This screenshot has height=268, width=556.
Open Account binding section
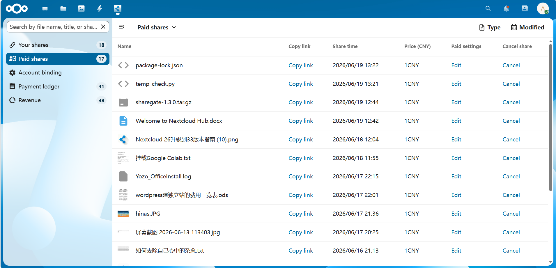coord(58,72)
